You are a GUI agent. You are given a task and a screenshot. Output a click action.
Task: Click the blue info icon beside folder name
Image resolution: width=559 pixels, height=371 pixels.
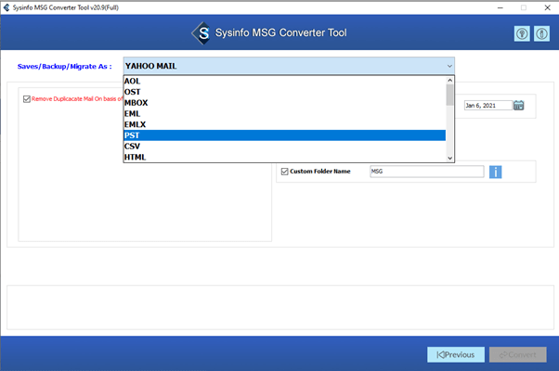click(x=496, y=172)
